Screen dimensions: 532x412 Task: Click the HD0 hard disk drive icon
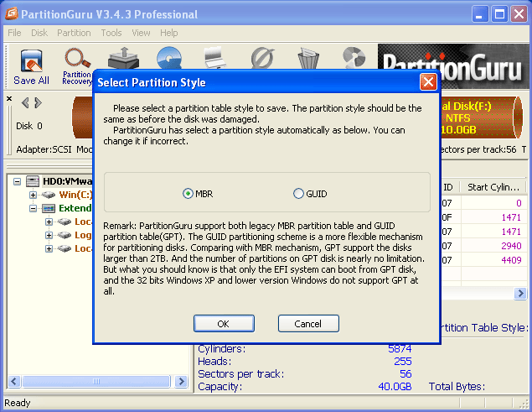[x=33, y=181]
